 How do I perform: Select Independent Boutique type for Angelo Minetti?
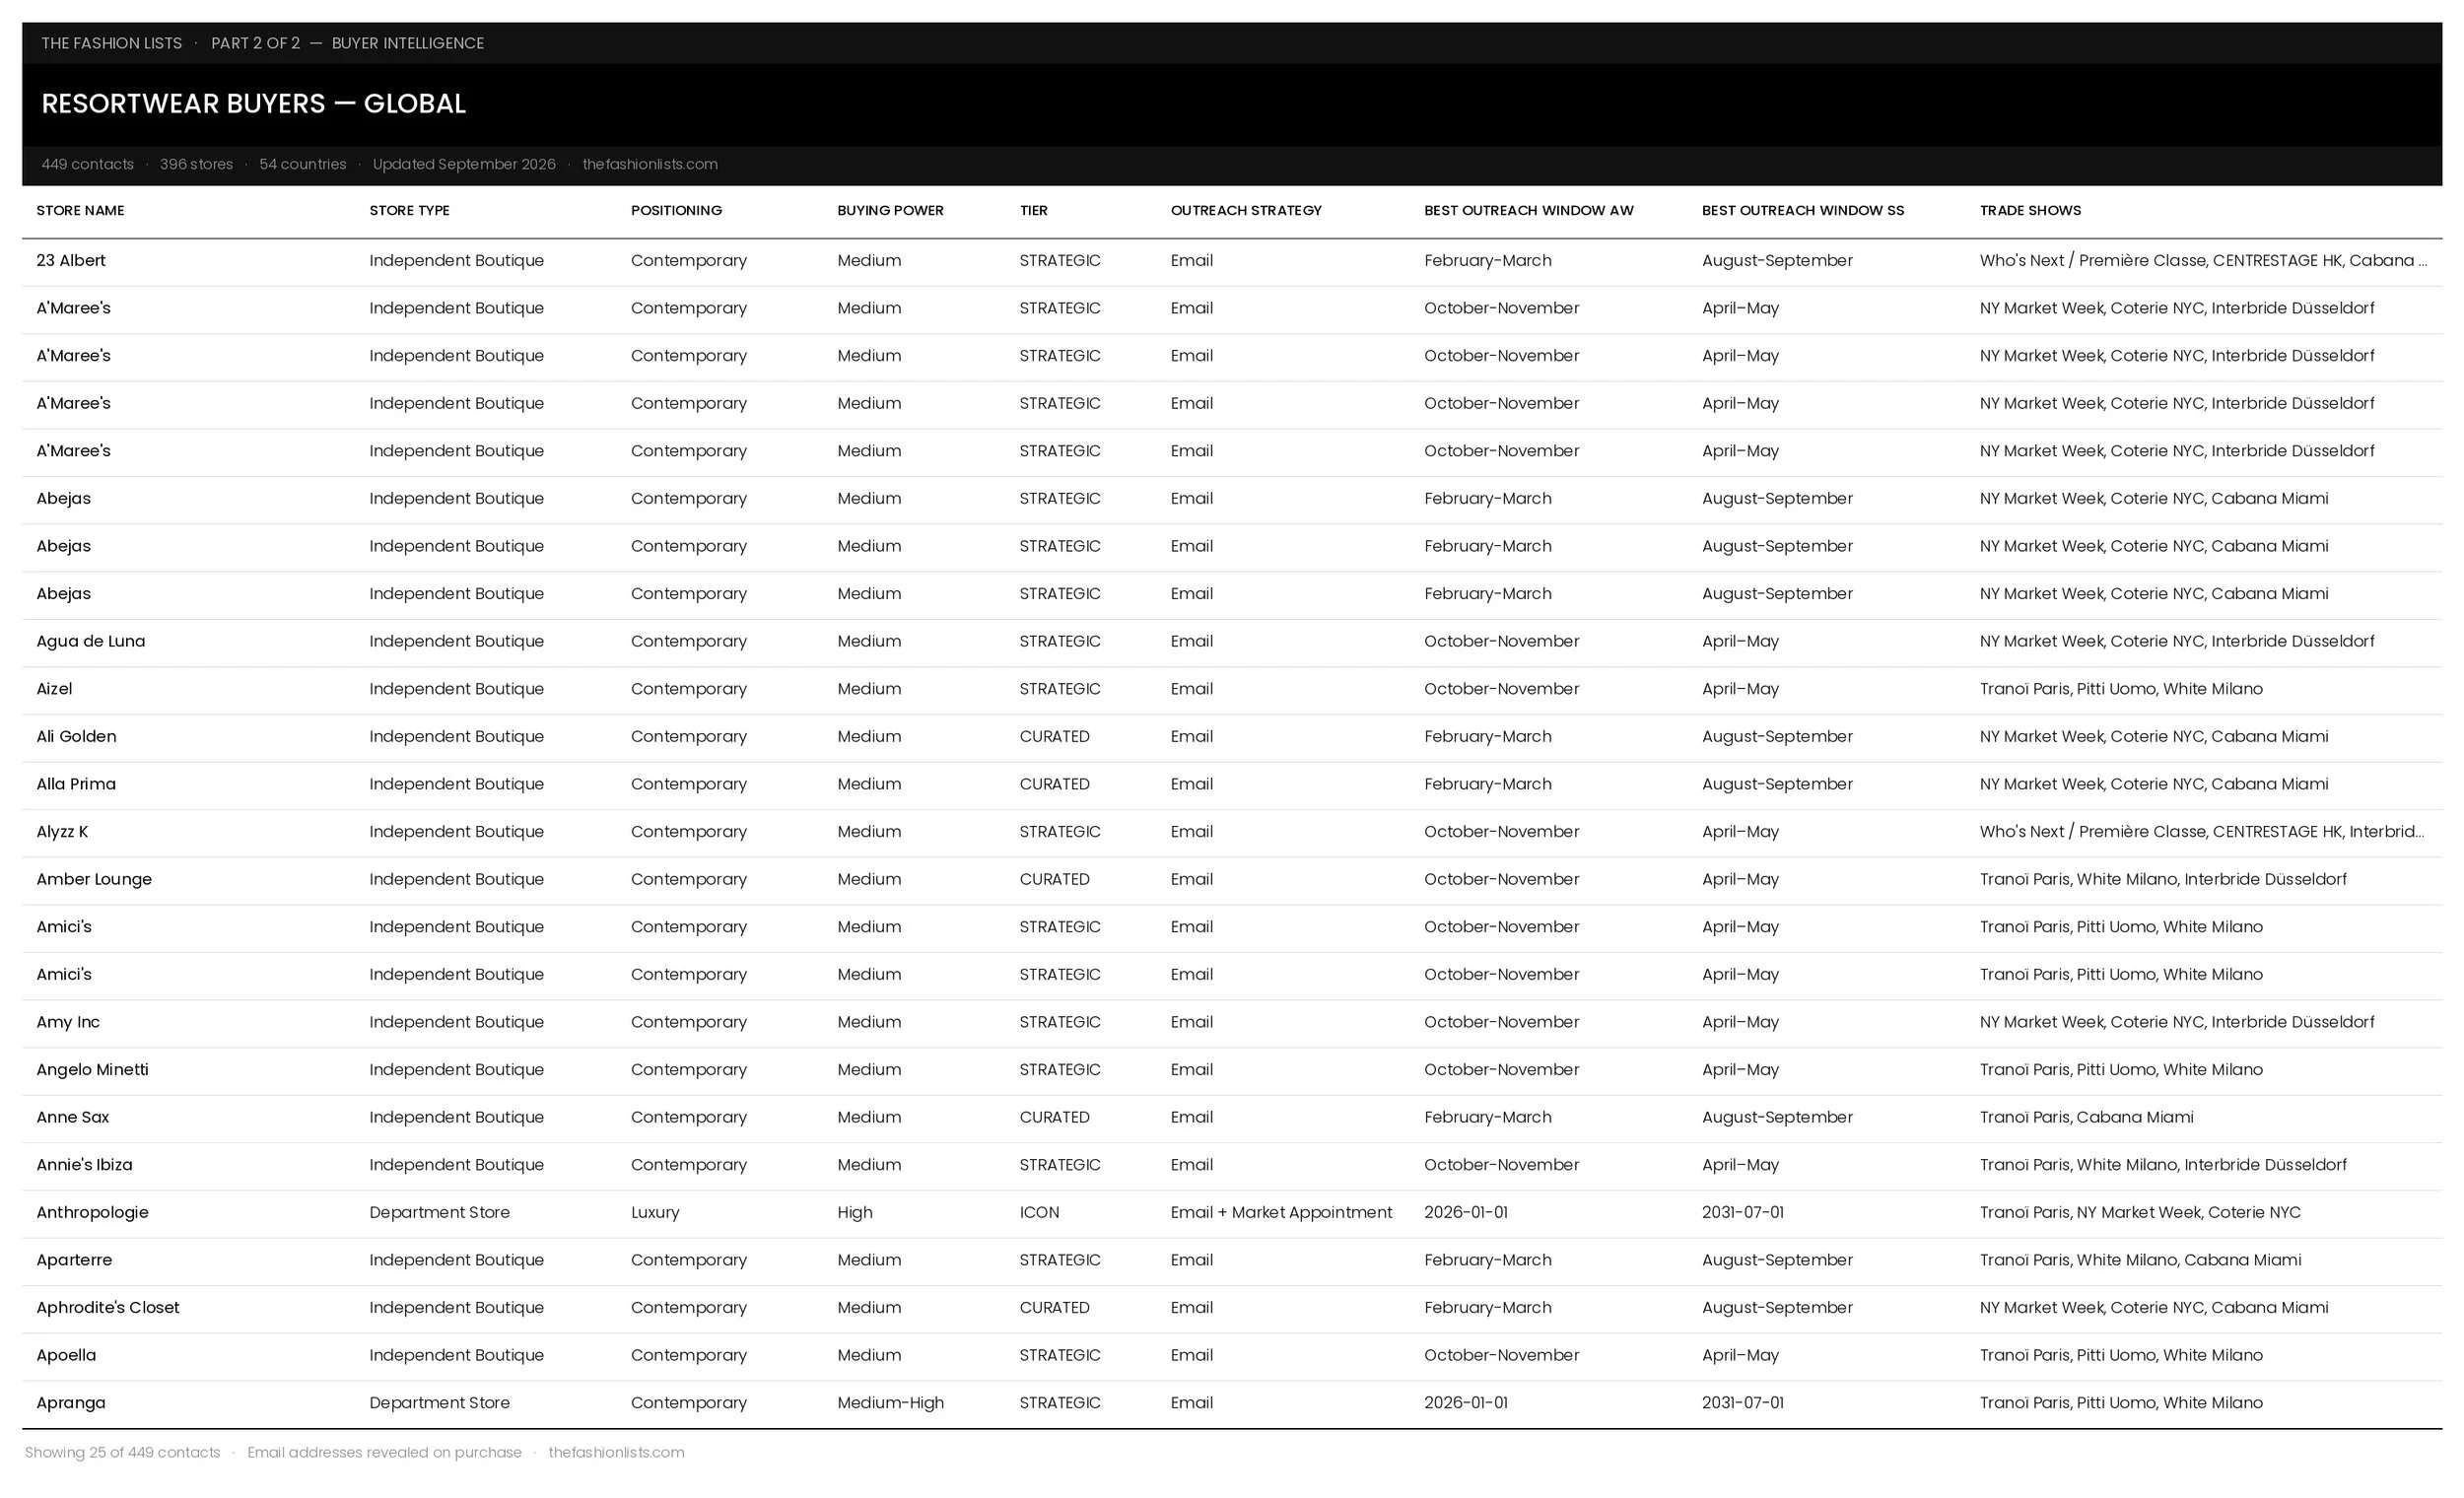pos(456,1069)
